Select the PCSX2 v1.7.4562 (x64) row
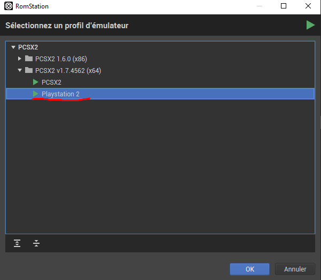The width and height of the screenshot is (321, 280). [160, 70]
